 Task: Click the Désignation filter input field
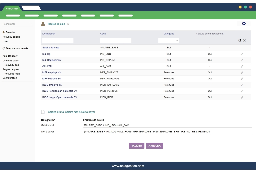click(x=58, y=40)
